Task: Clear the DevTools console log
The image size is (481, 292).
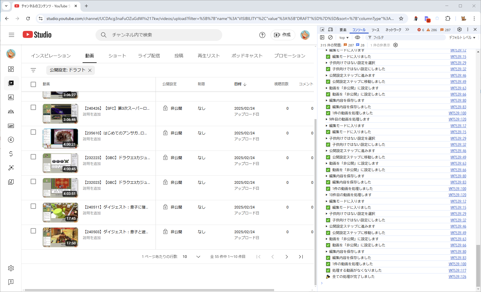Action: click(x=330, y=38)
